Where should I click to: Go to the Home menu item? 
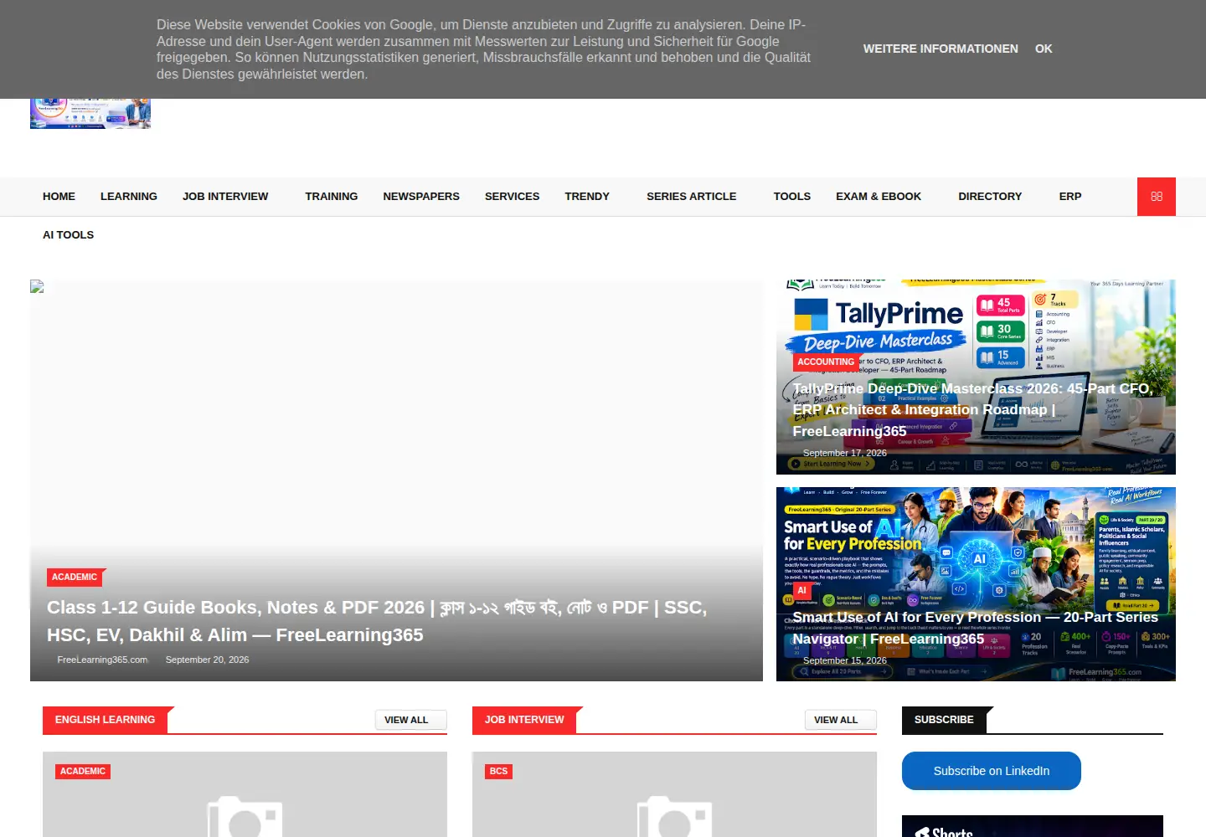tap(59, 197)
